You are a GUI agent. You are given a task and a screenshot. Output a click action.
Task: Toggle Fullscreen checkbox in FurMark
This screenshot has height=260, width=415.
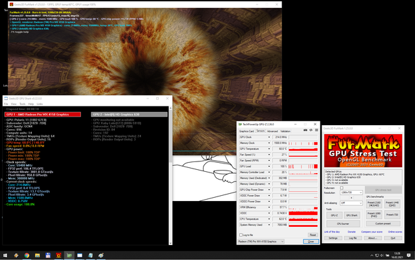[x=342, y=188]
